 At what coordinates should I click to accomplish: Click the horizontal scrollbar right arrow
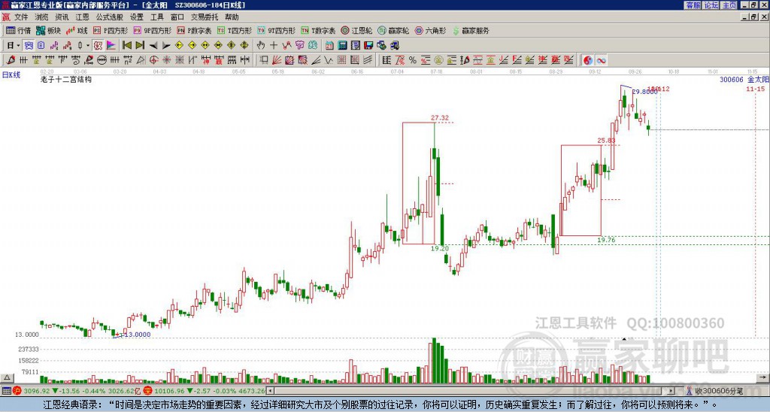tap(671, 391)
